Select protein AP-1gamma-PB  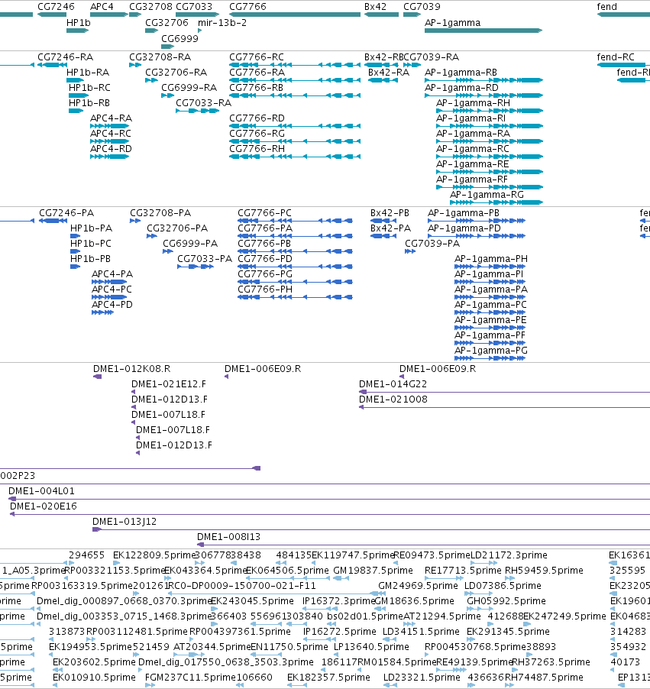pos(463,212)
